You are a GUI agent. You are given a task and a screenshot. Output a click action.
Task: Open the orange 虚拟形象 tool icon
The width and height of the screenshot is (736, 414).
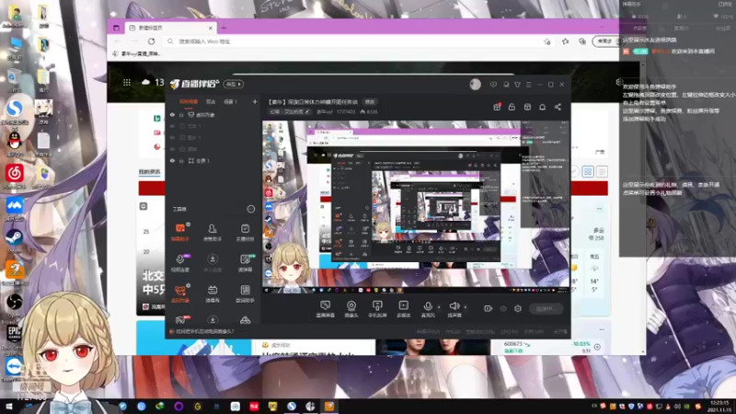(180, 293)
